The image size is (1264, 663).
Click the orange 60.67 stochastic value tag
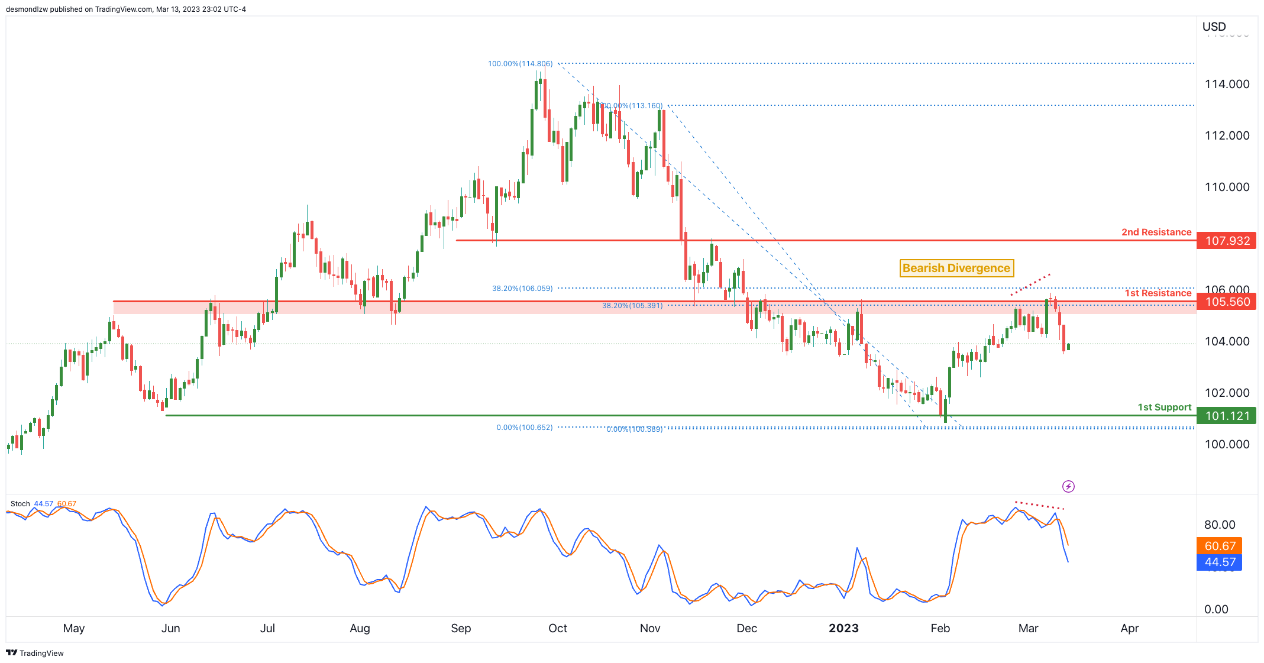point(1220,546)
